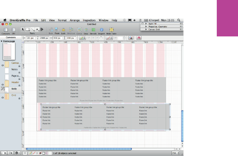Open the Inspect panel icon

102,30
